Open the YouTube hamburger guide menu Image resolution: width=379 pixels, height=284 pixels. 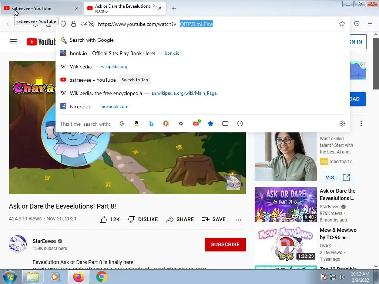pos(13,42)
